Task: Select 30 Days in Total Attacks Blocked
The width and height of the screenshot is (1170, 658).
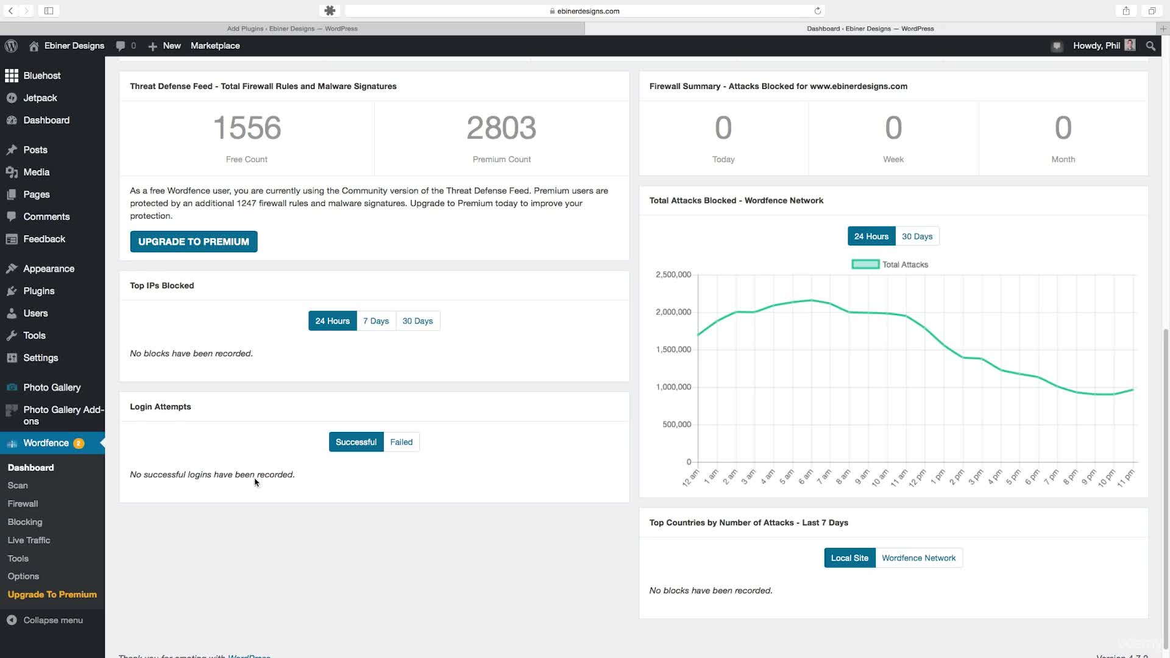Action: (917, 236)
